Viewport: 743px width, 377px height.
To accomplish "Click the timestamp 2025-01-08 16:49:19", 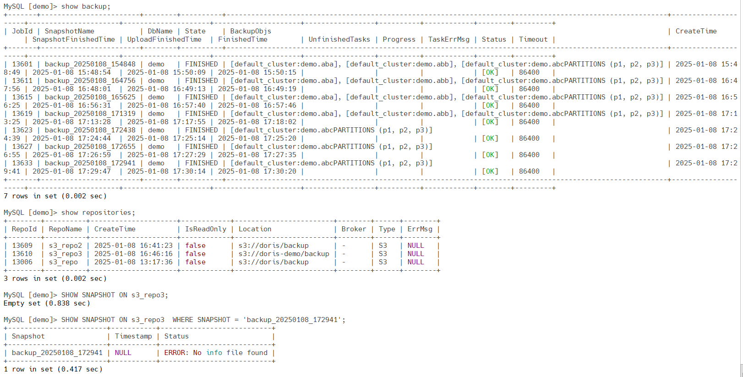I will 257,89.
